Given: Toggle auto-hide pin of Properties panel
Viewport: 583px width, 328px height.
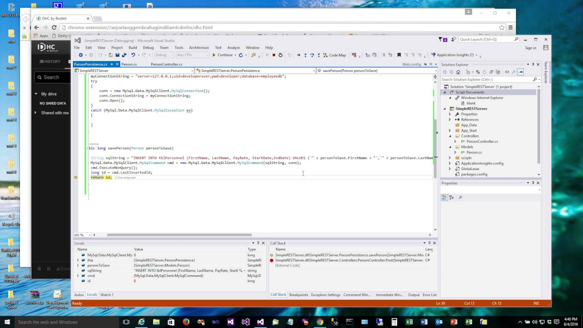Looking at the screenshot, I should tap(533, 183).
